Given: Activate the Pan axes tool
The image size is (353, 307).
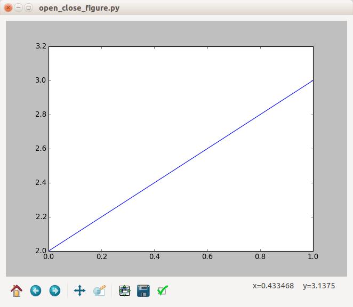Looking at the screenshot, I should pos(79,290).
